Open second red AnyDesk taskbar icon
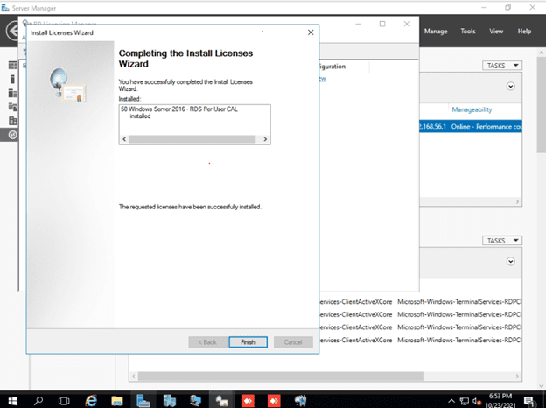This screenshot has height=408, width=546. 274,401
